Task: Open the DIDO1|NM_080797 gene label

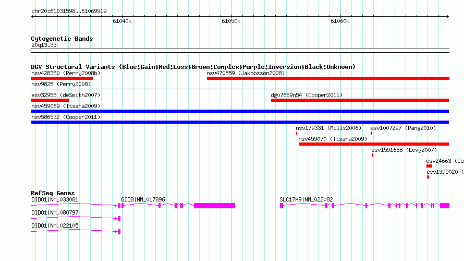Action: [55, 212]
